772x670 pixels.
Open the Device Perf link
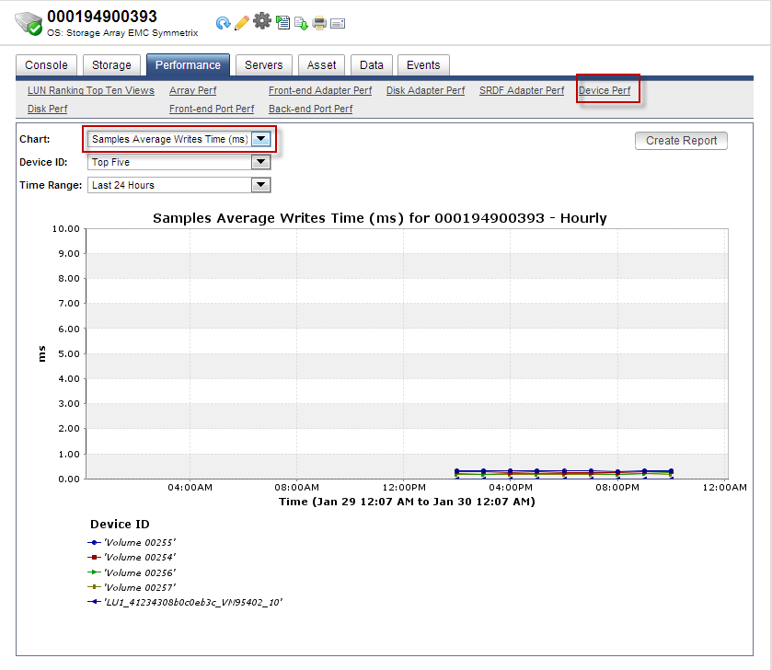click(x=605, y=90)
